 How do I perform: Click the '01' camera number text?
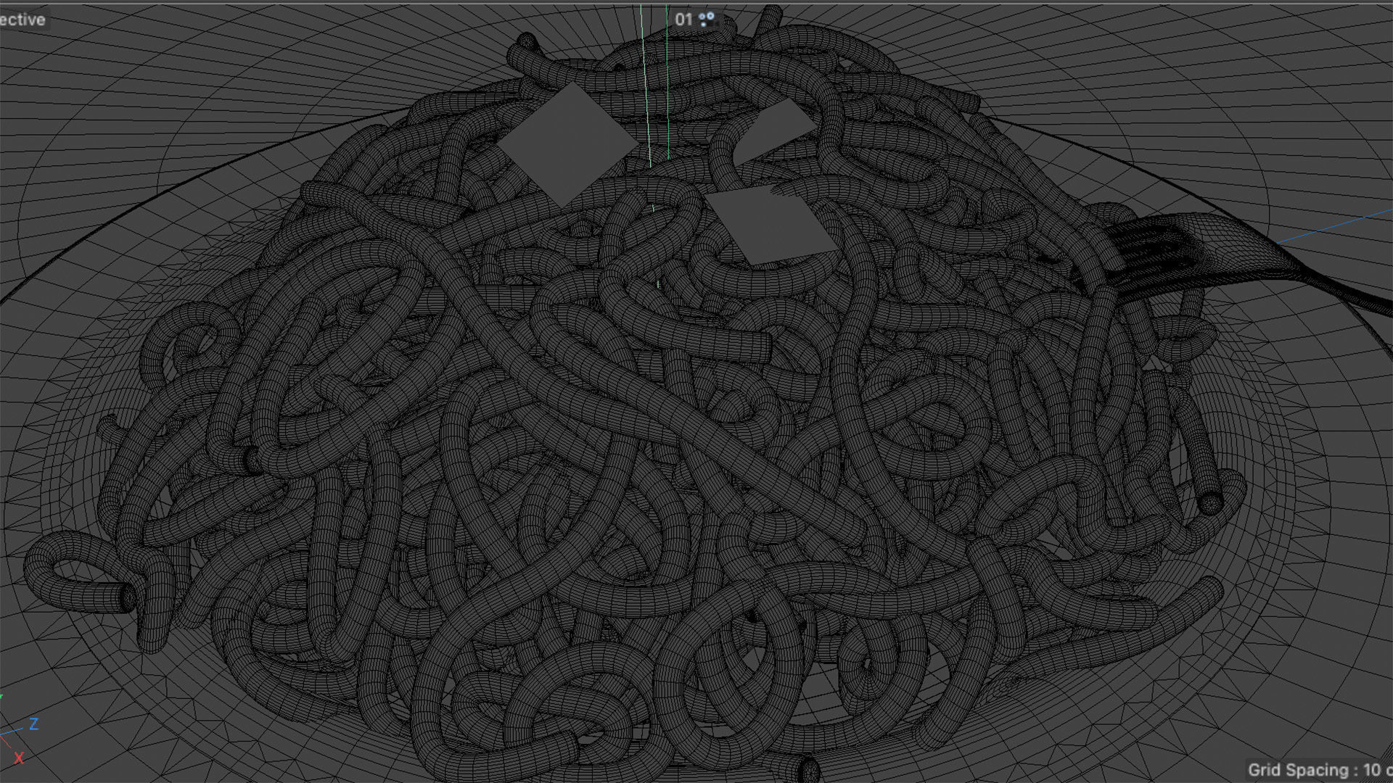pyautogui.click(x=683, y=20)
